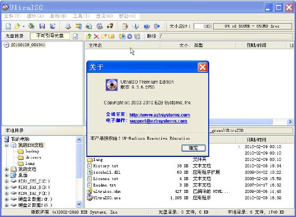Expand the 桌面 tree node
296x217 pixels.
6,175
